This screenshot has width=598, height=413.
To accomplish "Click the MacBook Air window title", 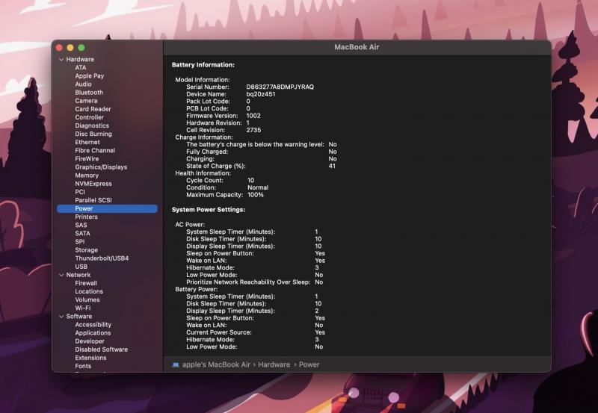I will pos(357,47).
